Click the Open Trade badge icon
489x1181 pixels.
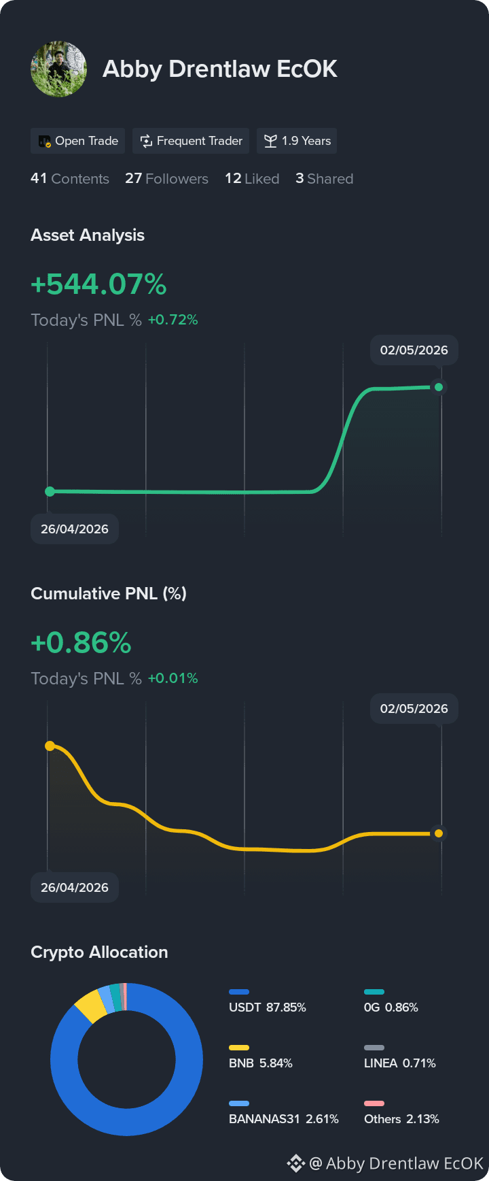[45, 142]
